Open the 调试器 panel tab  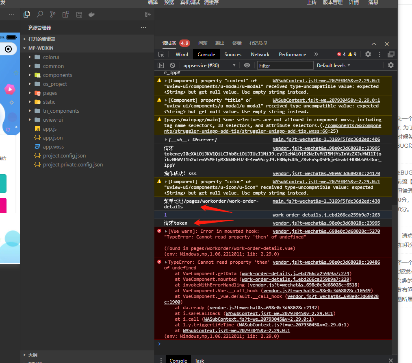[x=169, y=43]
